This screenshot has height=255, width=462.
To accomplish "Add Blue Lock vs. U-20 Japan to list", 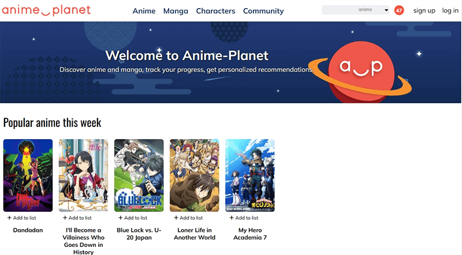I will pos(133,218).
